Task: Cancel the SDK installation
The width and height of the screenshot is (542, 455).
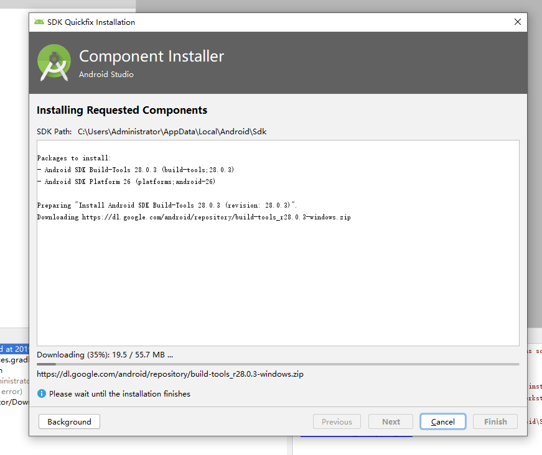Action: (443, 421)
